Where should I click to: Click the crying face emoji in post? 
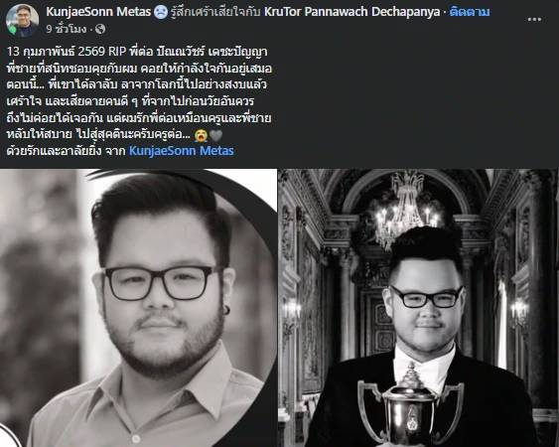point(201,135)
